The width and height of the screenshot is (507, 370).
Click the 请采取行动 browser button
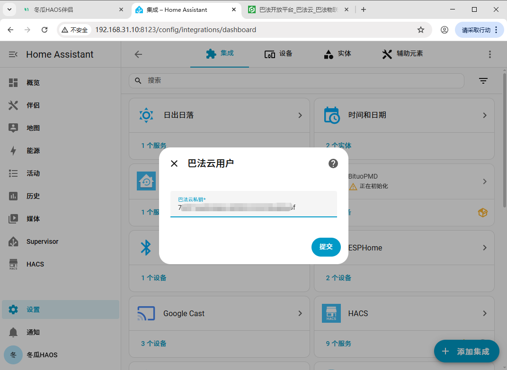[479, 30]
